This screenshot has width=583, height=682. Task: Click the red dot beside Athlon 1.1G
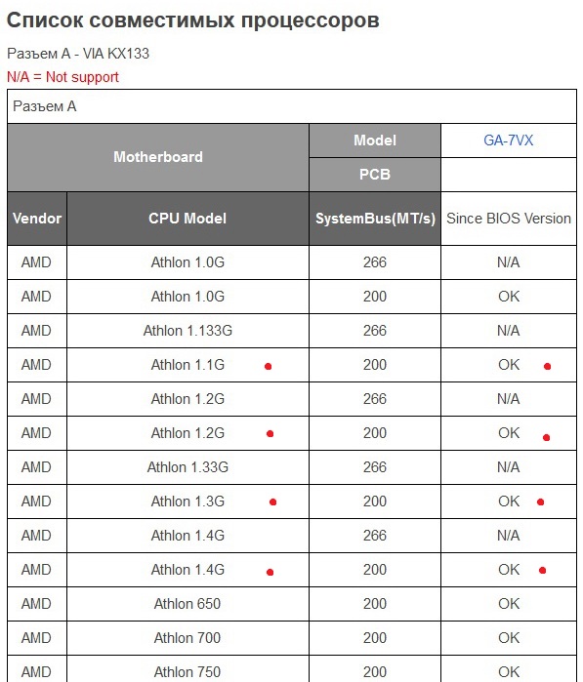click(x=269, y=367)
